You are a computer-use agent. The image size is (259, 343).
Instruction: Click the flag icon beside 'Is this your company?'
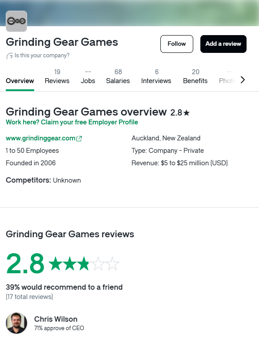(10, 56)
